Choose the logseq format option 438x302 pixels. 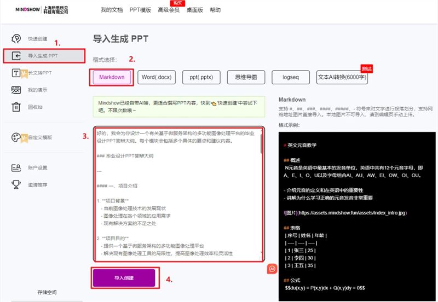pyautogui.click(x=291, y=77)
